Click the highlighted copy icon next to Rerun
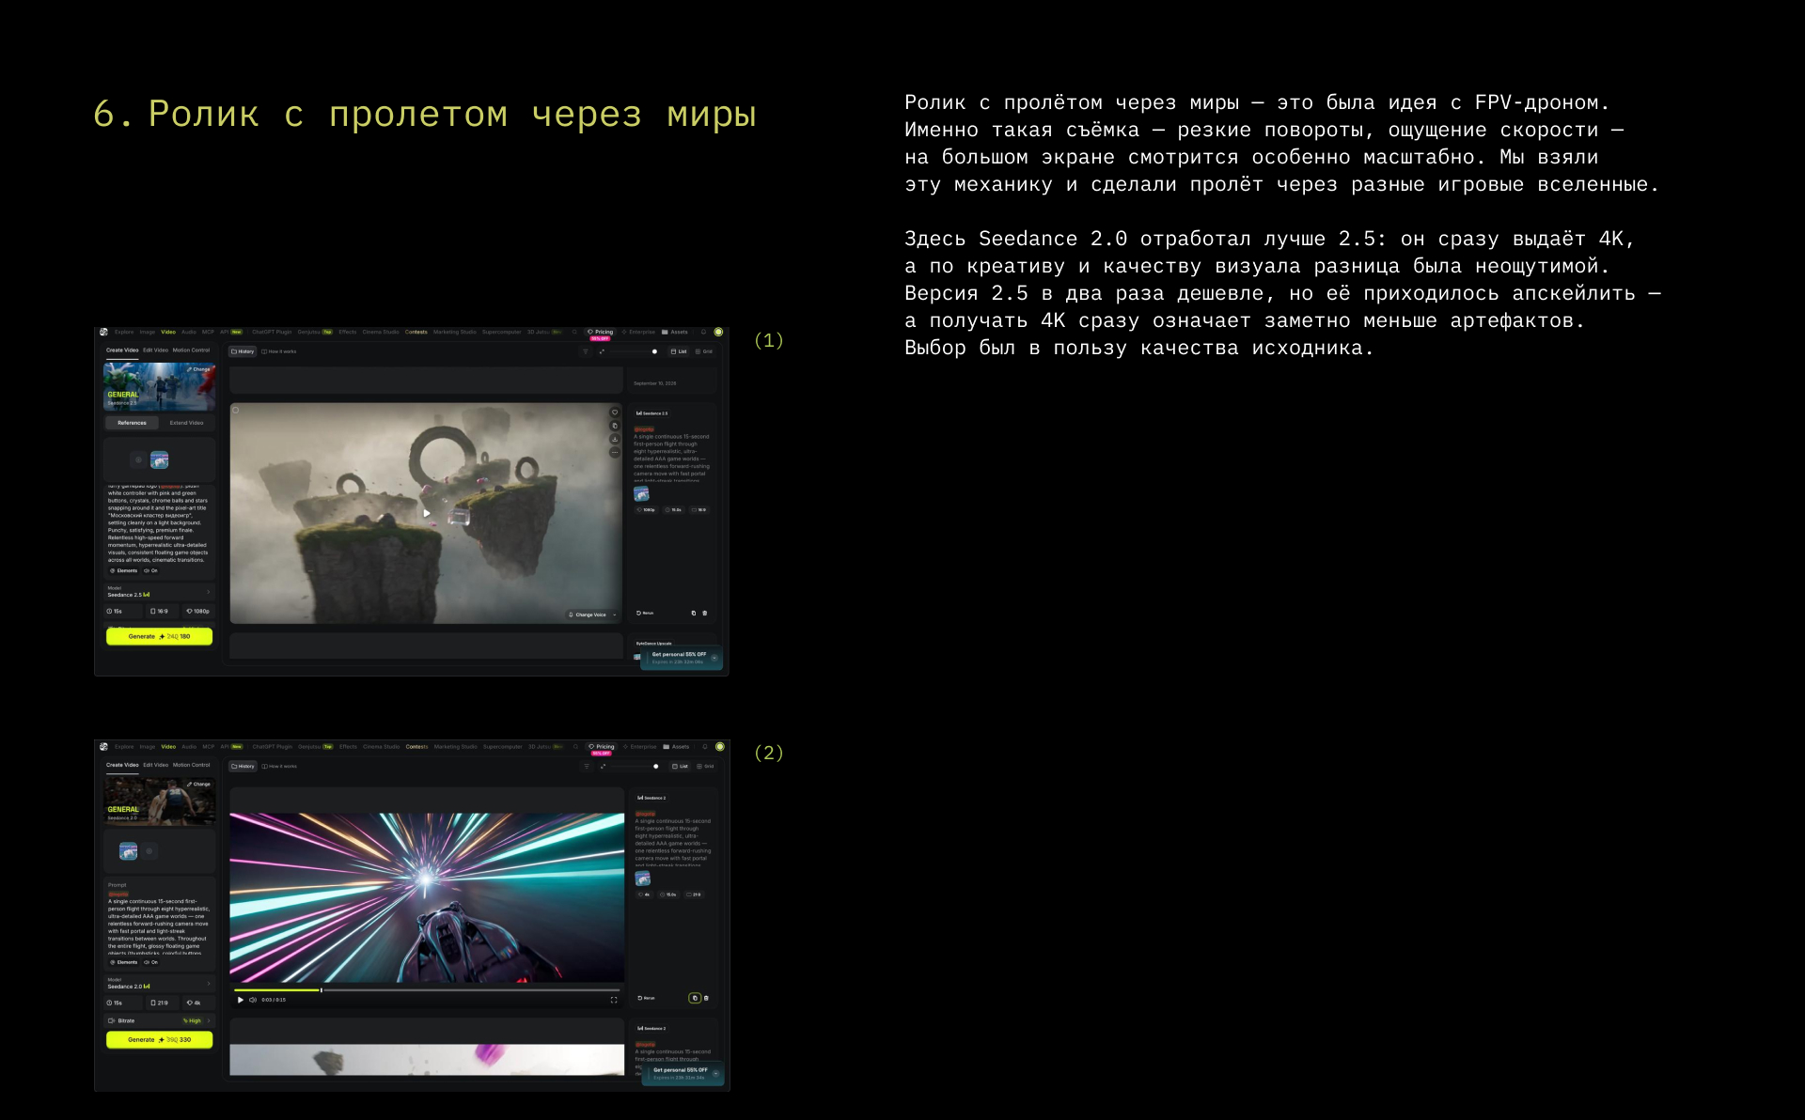This screenshot has width=1805, height=1120. point(695,998)
